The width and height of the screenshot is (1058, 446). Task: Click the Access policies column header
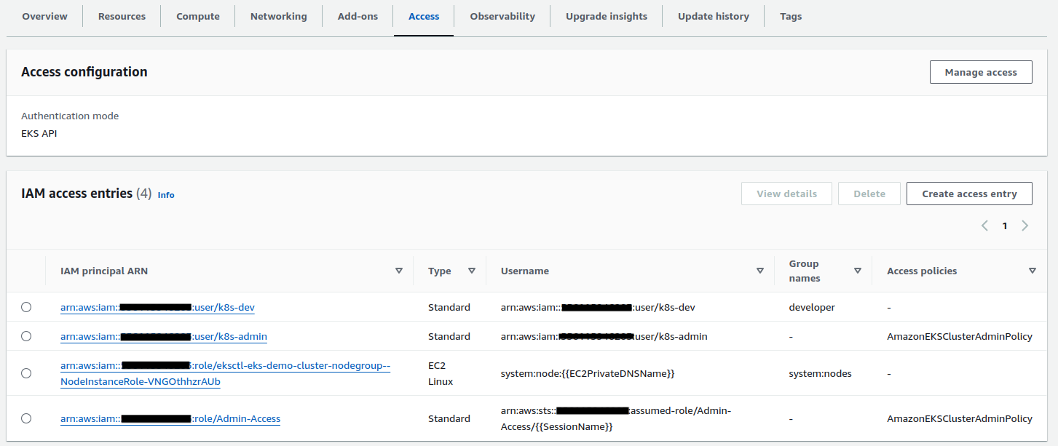(x=922, y=271)
